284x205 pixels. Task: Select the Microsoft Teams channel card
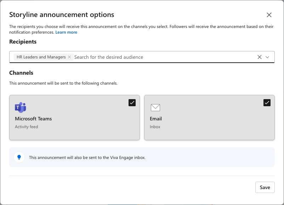point(74,118)
